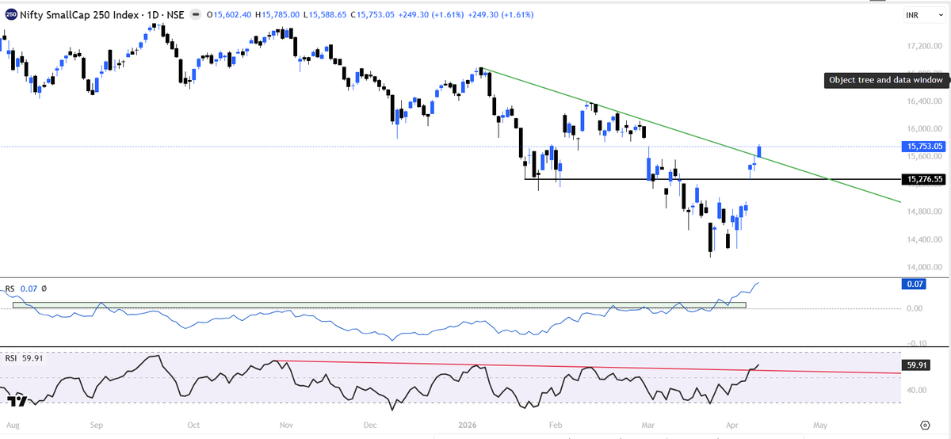Click the Aug label on time axis

(12, 426)
